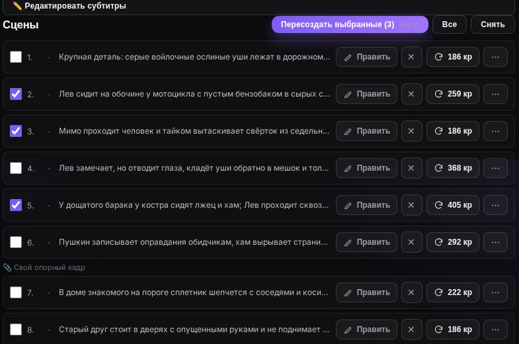Tick the checkbox for scene 4

(16, 168)
